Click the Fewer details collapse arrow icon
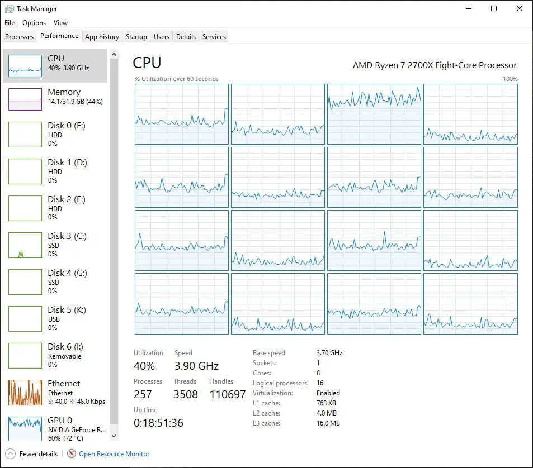Viewport: 533px width, 468px height. (x=11, y=453)
